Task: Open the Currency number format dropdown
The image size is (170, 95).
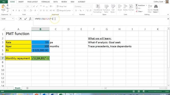Action: [x=91, y=6]
